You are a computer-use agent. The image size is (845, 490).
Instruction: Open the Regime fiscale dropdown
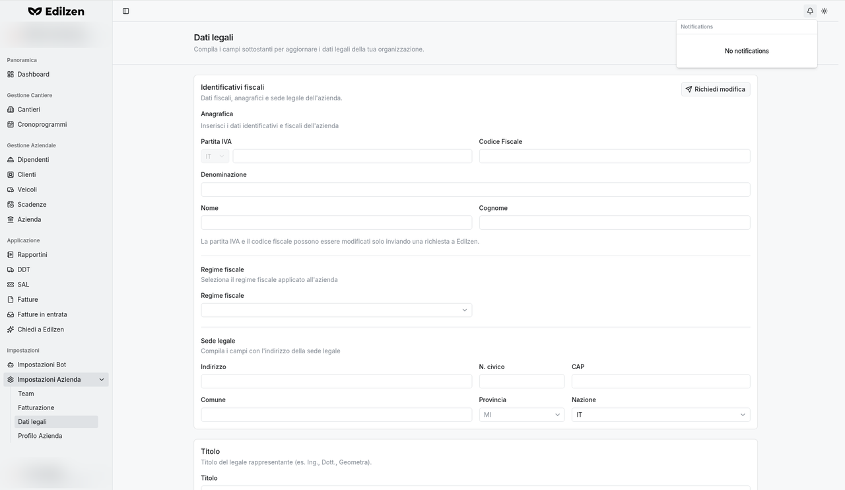(x=336, y=310)
